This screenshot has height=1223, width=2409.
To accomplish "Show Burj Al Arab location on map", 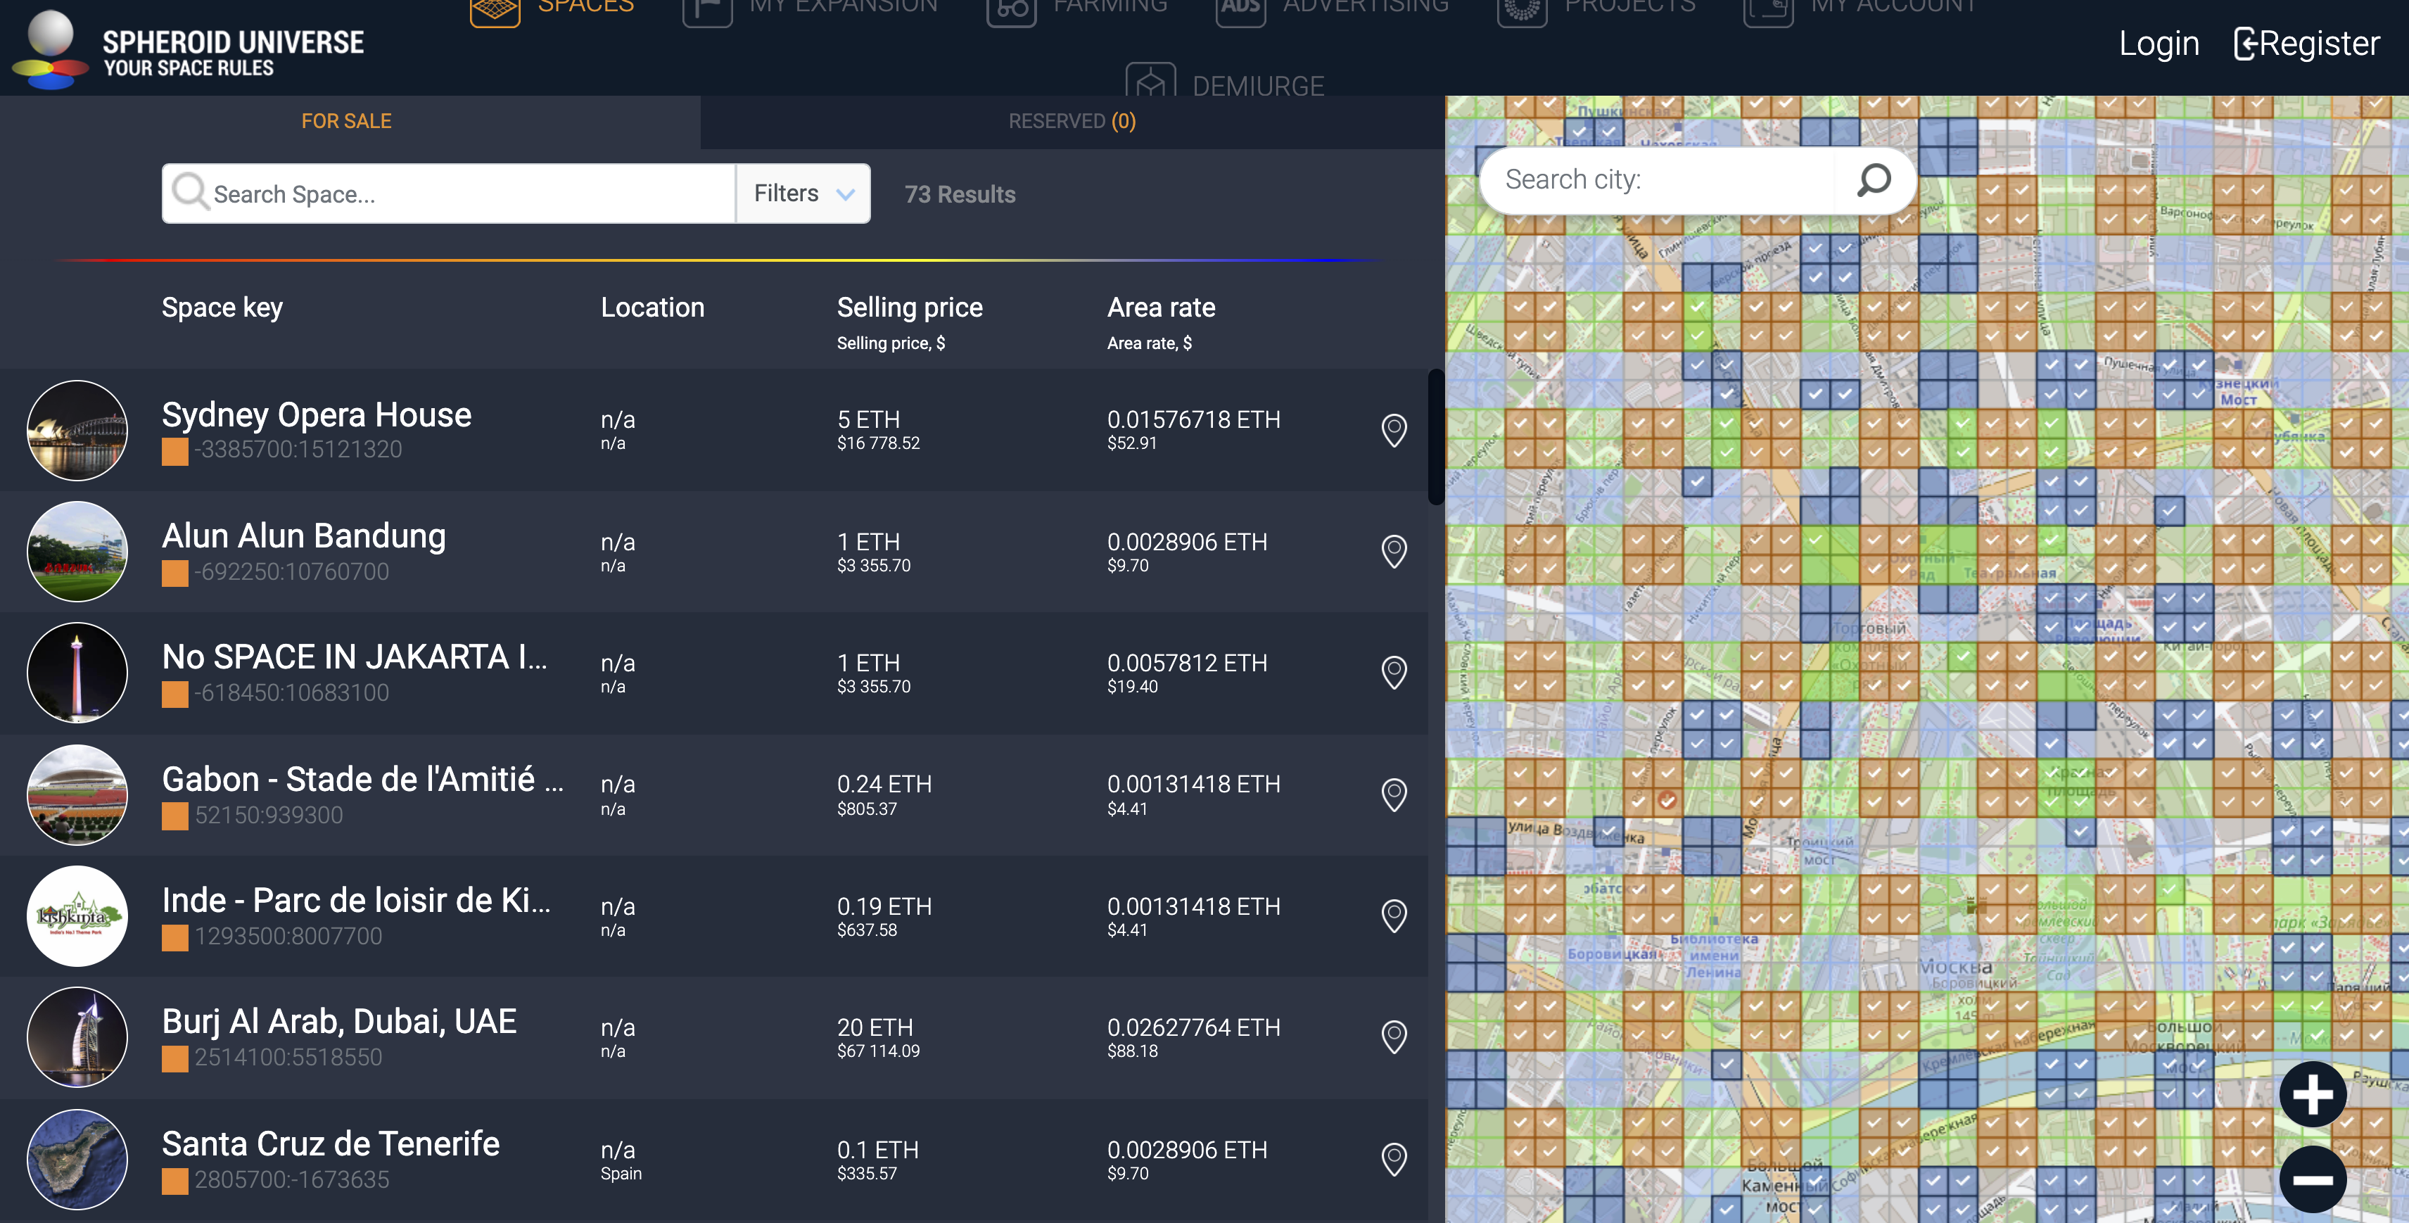I will (1393, 1037).
